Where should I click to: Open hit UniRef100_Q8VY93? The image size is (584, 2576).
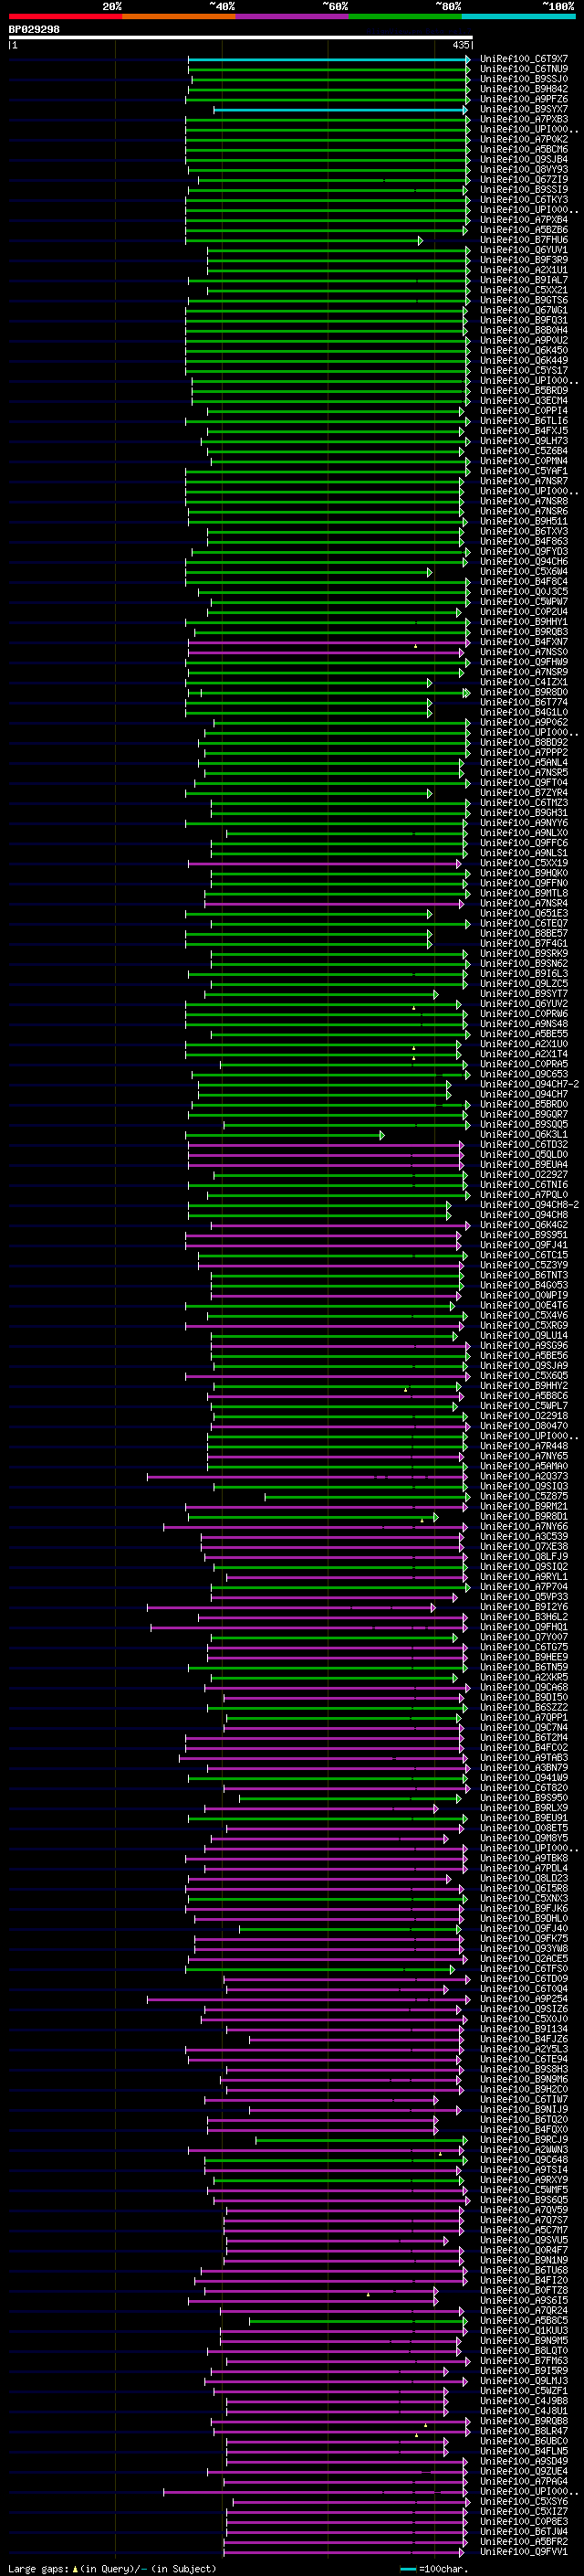point(523,169)
